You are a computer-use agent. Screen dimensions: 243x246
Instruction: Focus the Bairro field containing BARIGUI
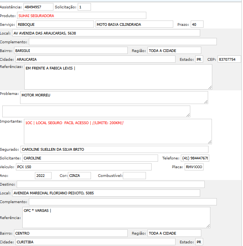tap(71, 50)
